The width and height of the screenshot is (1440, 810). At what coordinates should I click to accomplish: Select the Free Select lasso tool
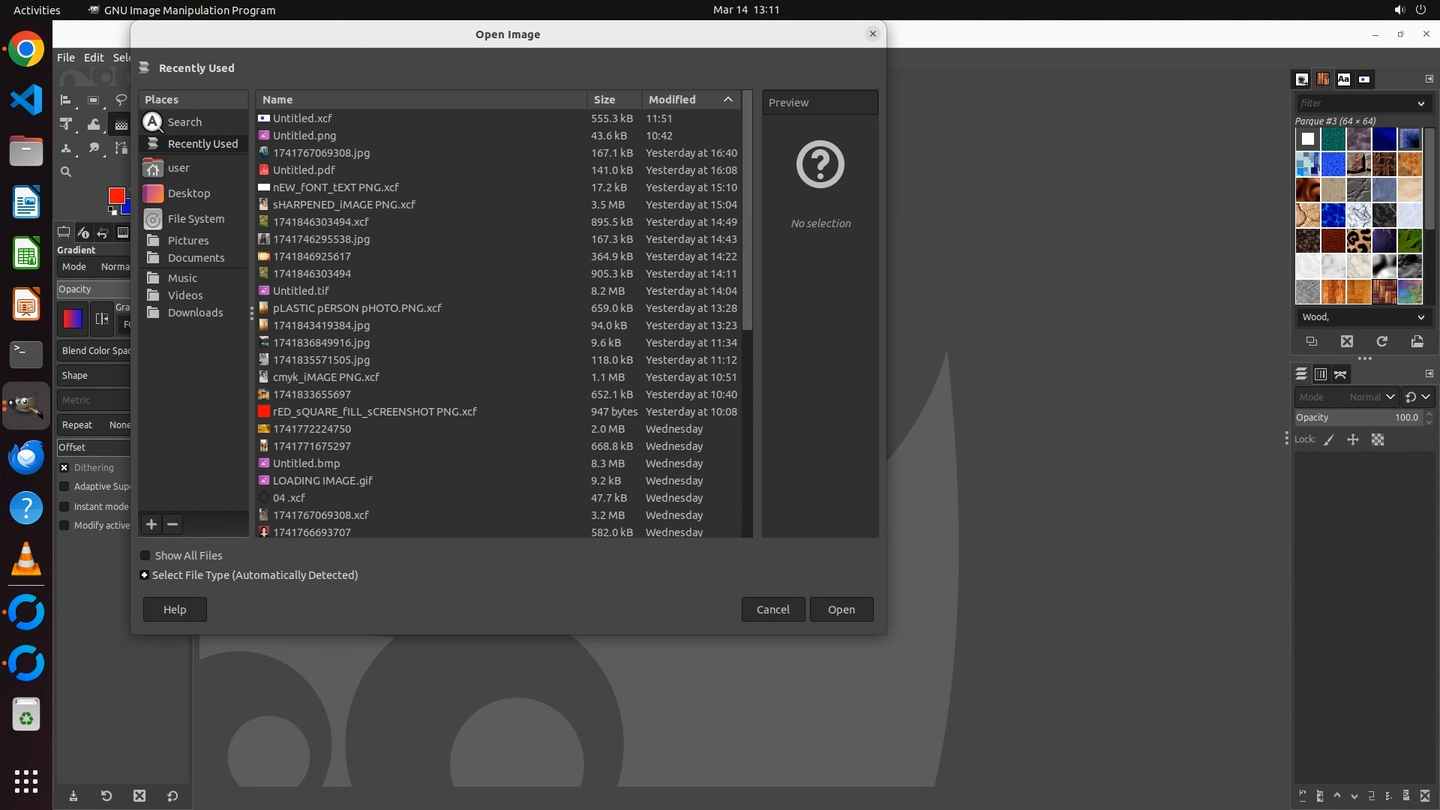tap(121, 100)
